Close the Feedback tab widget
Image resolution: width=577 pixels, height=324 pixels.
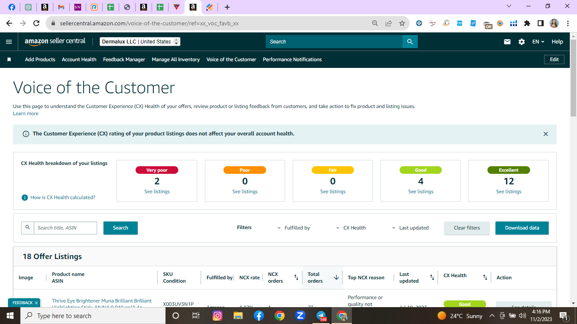(x=36, y=303)
